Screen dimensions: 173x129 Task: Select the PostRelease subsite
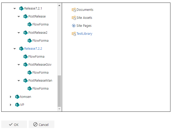tap(37, 16)
